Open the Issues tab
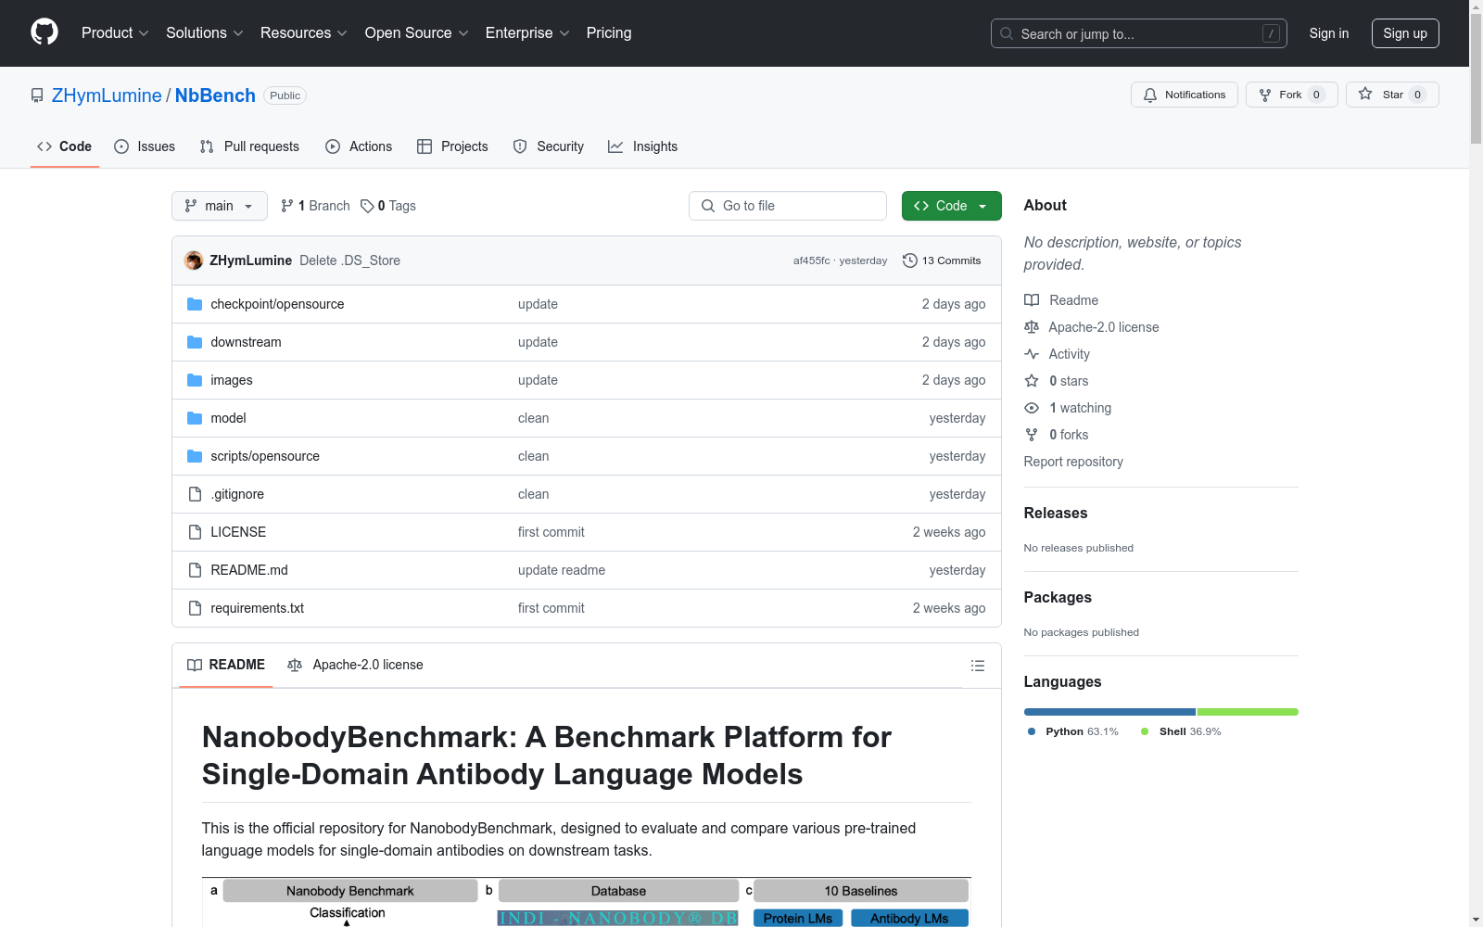The width and height of the screenshot is (1483, 927). pyautogui.click(x=145, y=146)
